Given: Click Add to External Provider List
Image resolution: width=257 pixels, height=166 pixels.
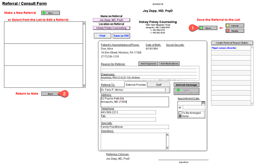Looking at the screenshot, I should 186,91.
